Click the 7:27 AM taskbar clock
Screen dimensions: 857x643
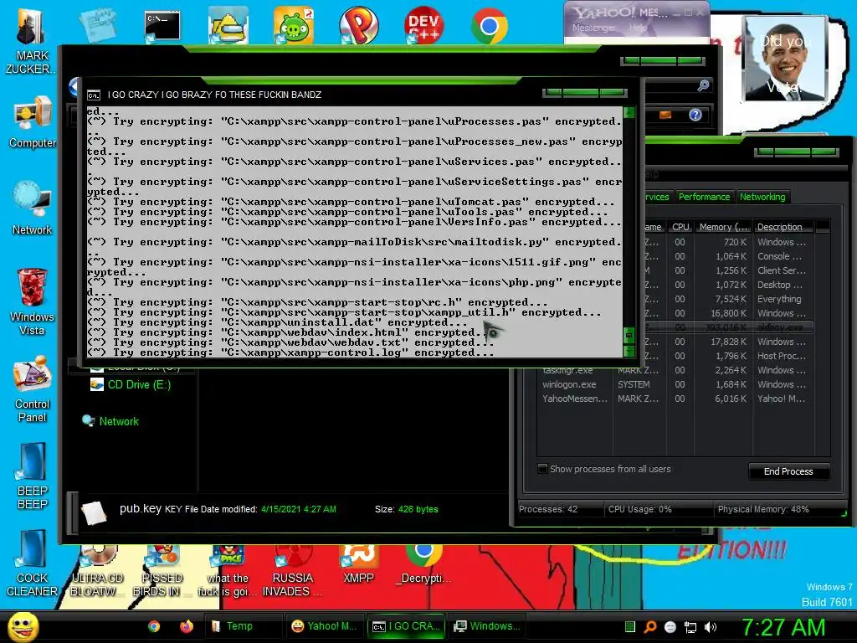(783, 627)
